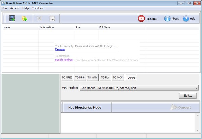
Task: Switch to the TO WMV tab
Action: [x=92, y=78]
